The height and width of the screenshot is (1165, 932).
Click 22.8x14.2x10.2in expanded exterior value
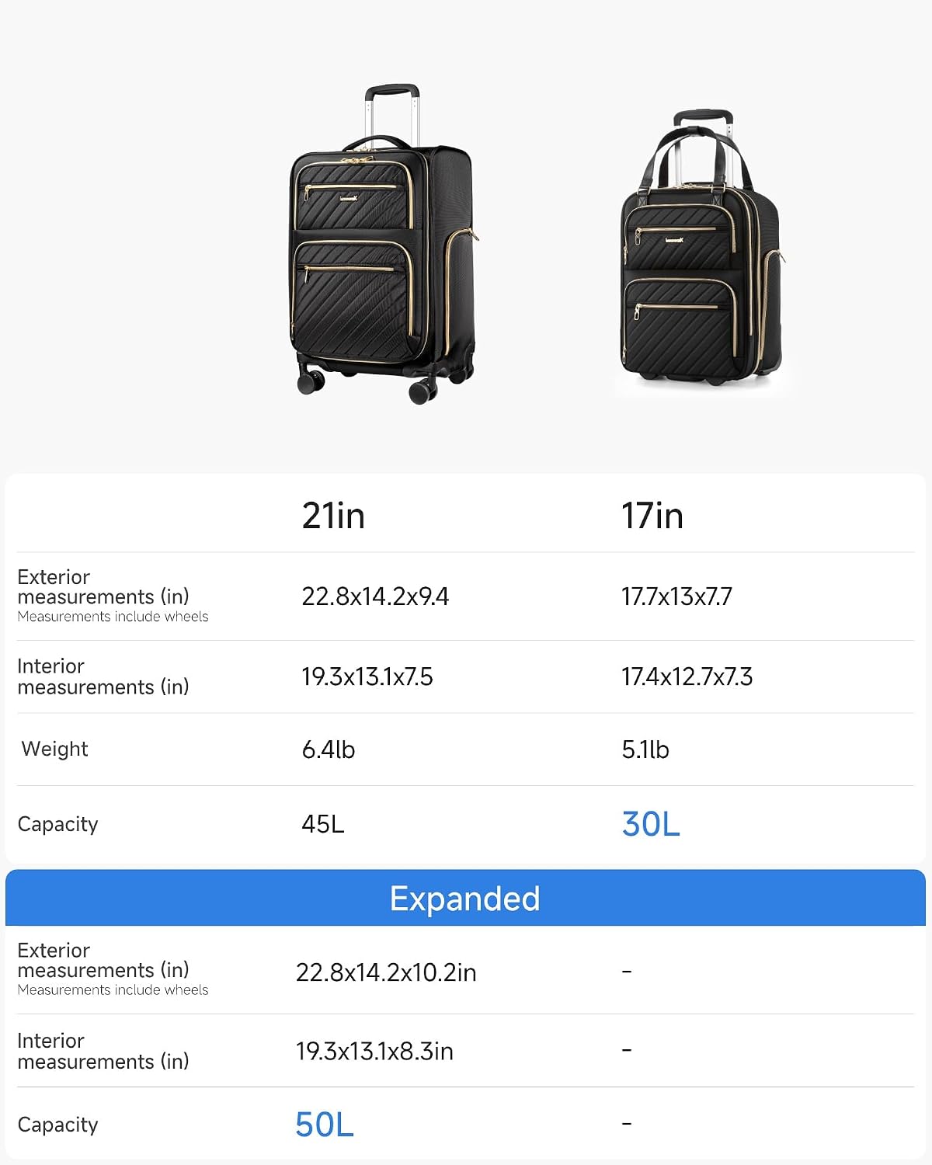(386, 972)
